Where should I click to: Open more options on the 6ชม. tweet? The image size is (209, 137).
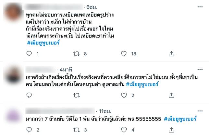(201, 6)
